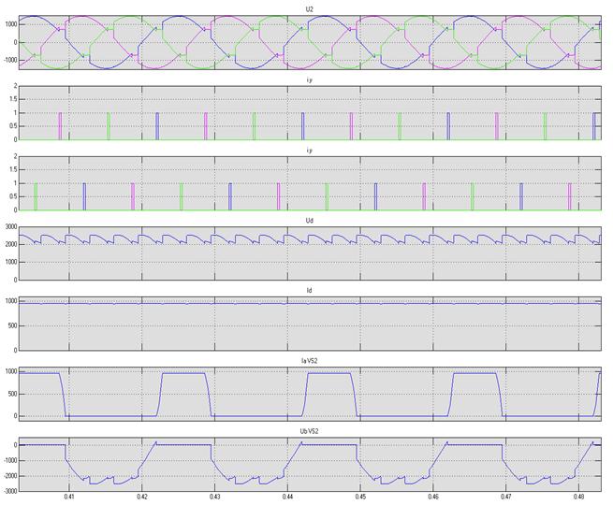The image size is (613, 505).
Task: Select the 0.41 time axis label
Action: 69,497
